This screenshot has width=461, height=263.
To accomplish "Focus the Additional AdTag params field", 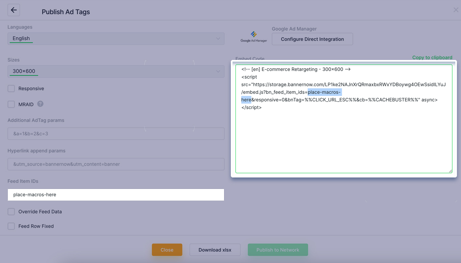I will click(x=116, y=134).
